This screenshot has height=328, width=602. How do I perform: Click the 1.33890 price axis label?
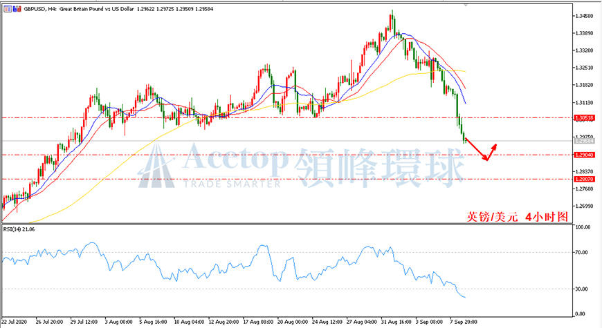click(x=584, y=33)
